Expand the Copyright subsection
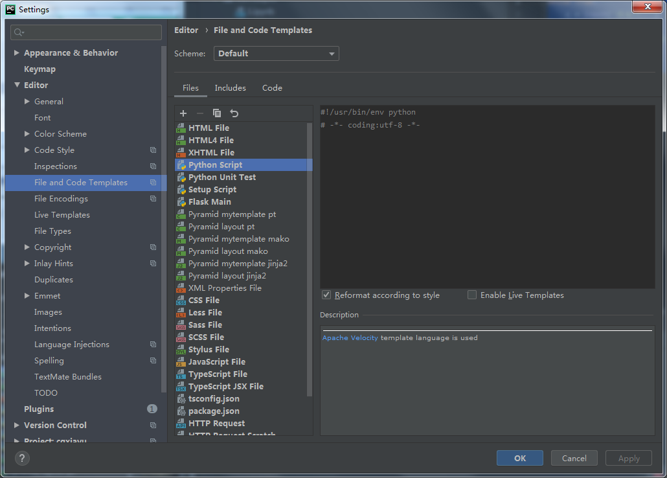The image size is (667, 478). click(27, 247)
